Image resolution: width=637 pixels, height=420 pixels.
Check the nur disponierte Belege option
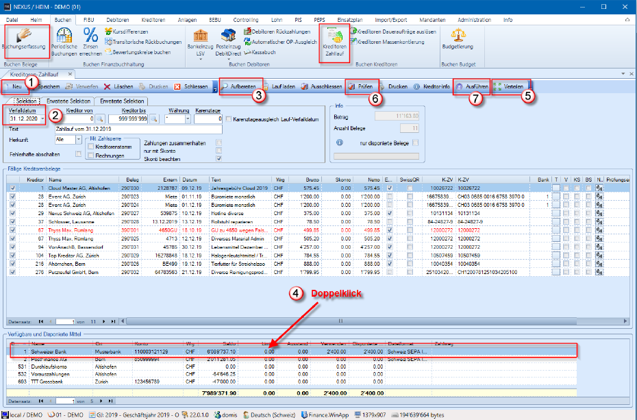pos(416,143)
